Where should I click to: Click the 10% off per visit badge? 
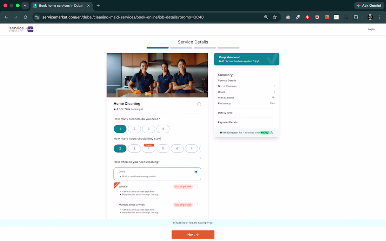[183, 186]
